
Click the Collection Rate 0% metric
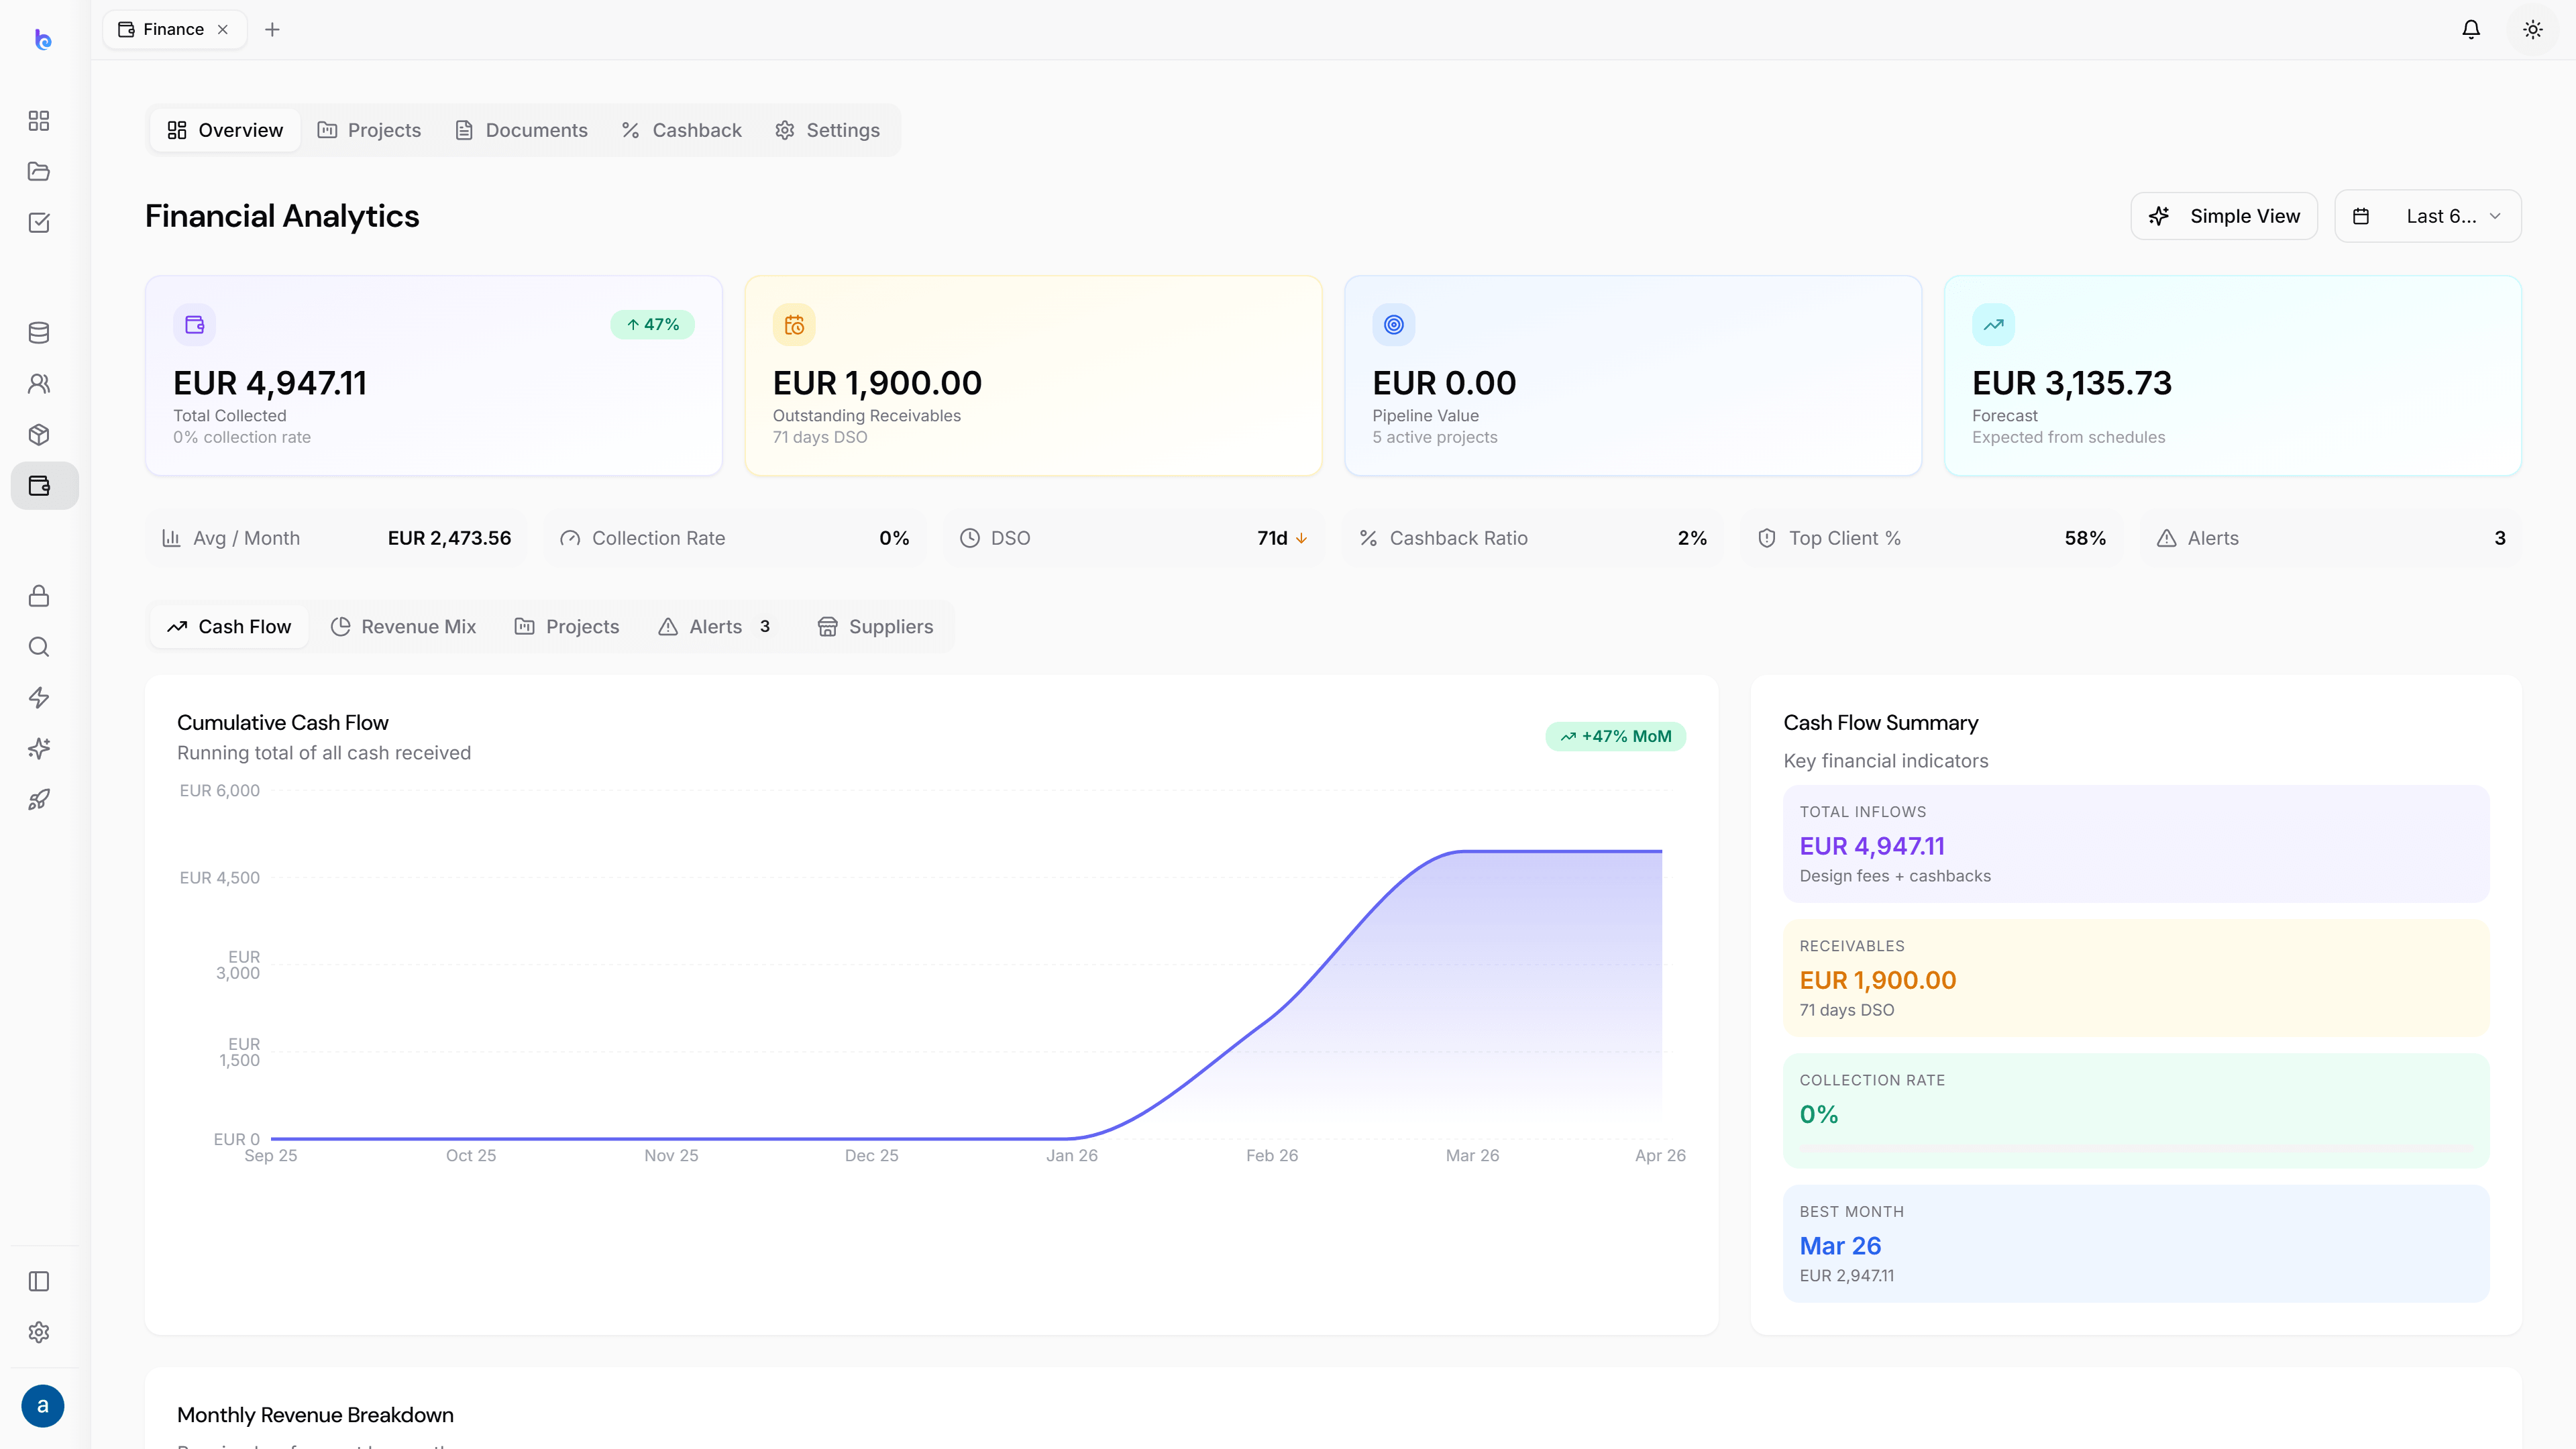(735, 538)
